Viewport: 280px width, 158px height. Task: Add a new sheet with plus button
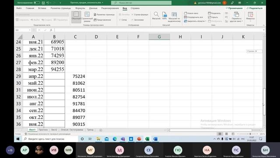coord(101,130)
